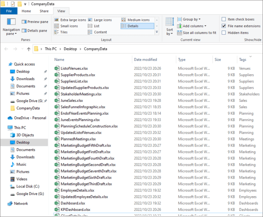Viewport: 263px width, 217px height.
Task: Click the Excel icon for JuneSales.xlsx
Action: point(57,101)
